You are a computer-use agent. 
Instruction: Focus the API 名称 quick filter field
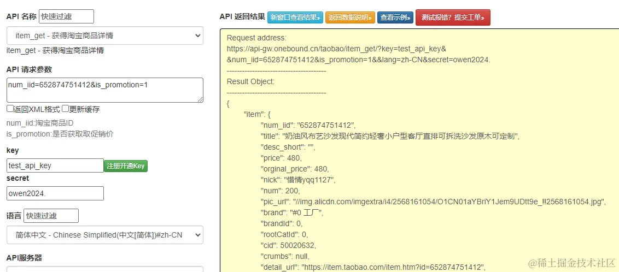[66, 16]
